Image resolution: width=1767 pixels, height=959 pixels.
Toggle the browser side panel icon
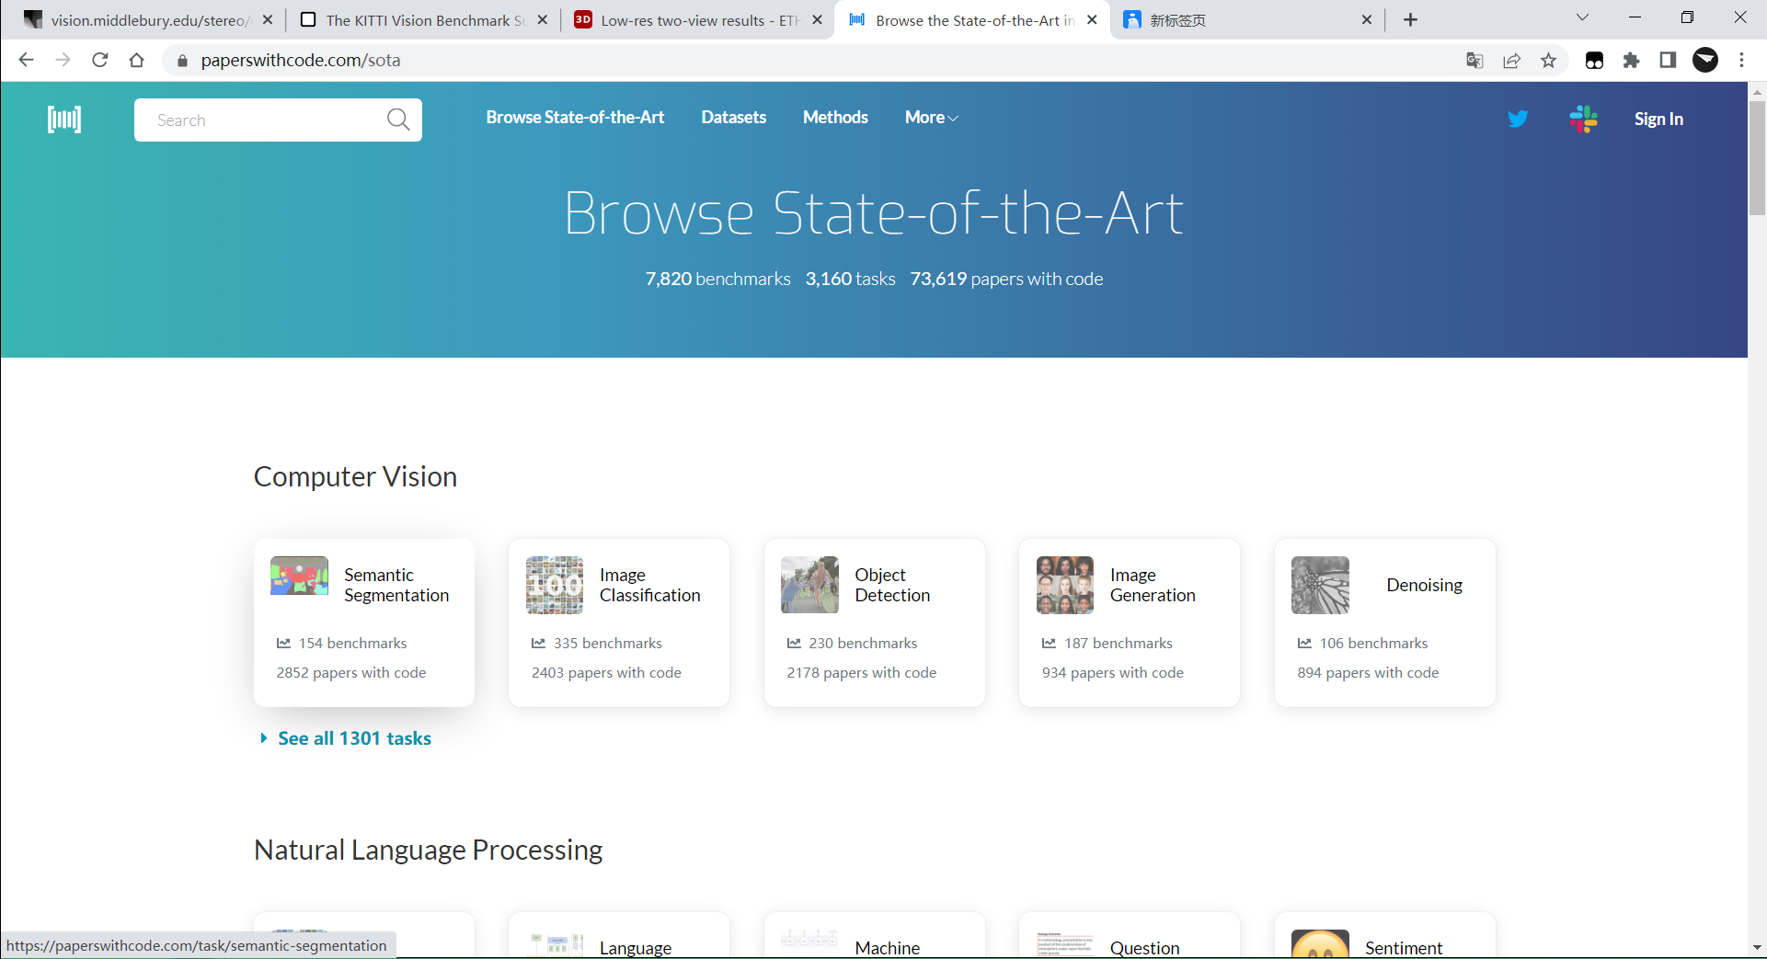[1668, 61]
